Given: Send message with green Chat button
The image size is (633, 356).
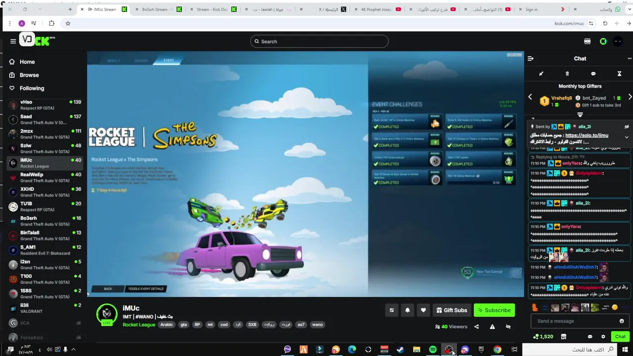Looking at the screenshot, I should pyautogui.click(x=620, y=337).
